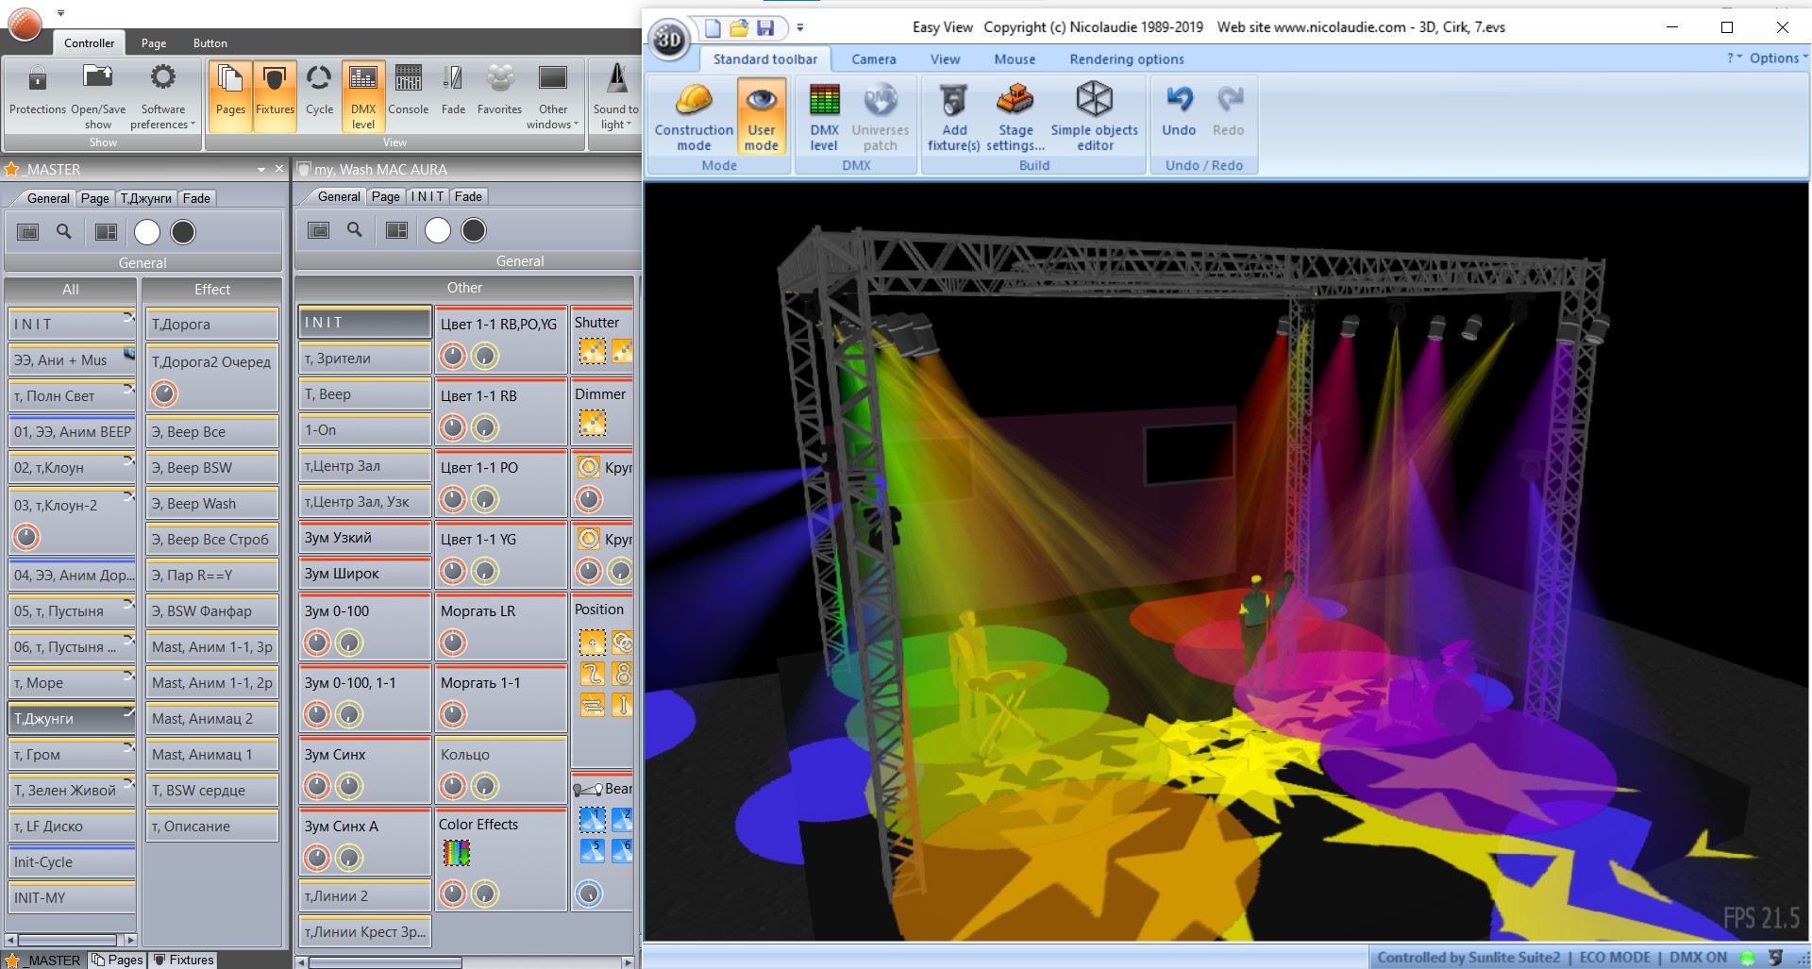1812x969 pixels.
Task: Toggle the Fixtures view button
Action: click(275, 94)
